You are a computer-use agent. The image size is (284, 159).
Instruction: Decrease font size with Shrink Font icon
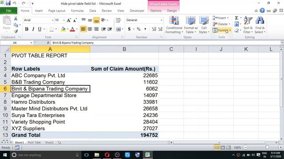pos(75,20)
